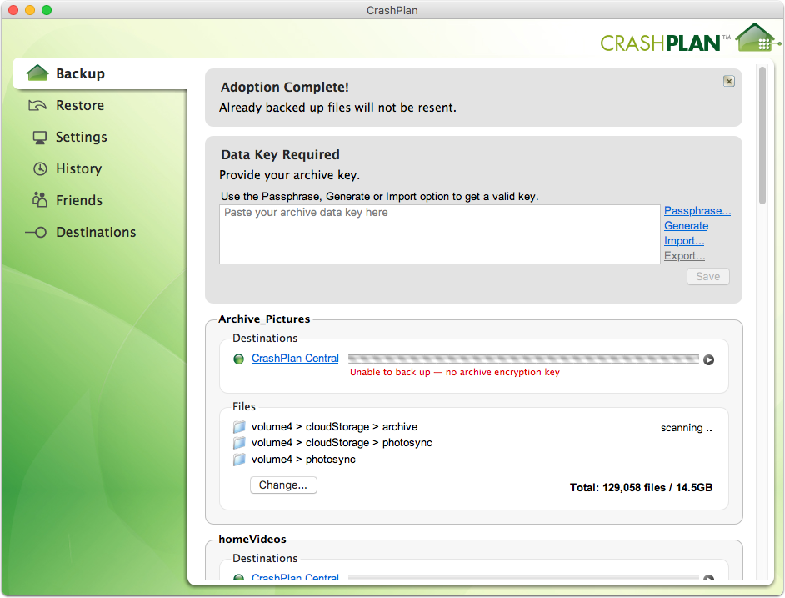Select volume4 > cloudStorage > photosync path

[x=342, y=443]
